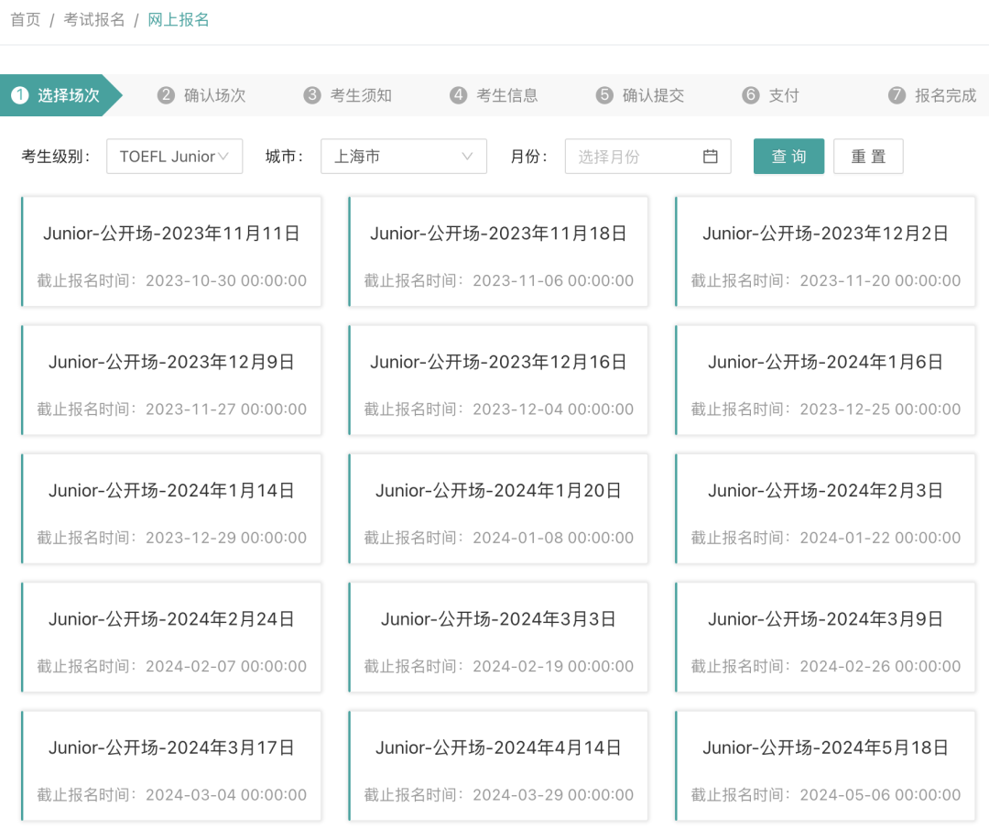Viewport: 989px width, 829px height.
Task: Click 网上报名 breadcrumb item
Action: click(179, 19)
